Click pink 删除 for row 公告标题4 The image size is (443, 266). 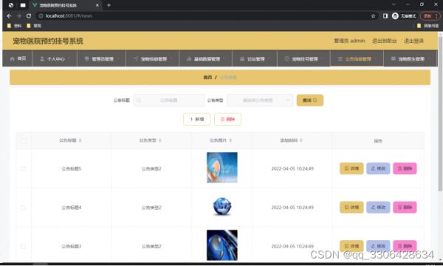coord(405,207)
